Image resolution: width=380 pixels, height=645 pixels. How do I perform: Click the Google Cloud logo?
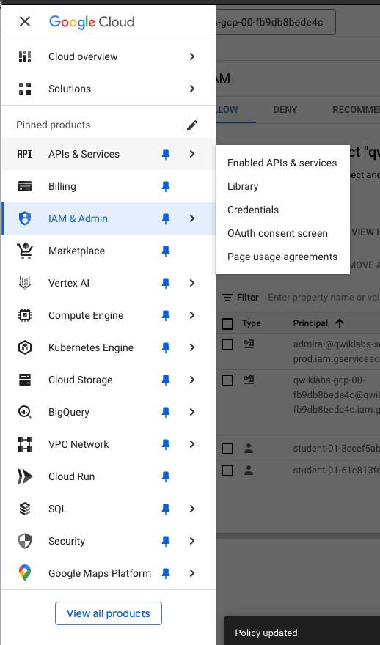coord(92,22)
